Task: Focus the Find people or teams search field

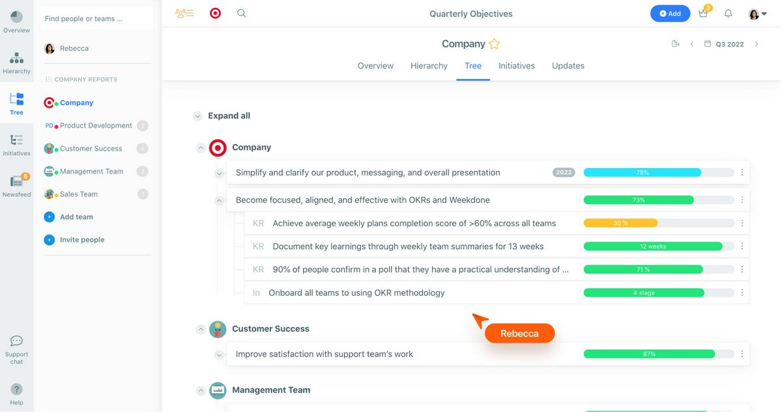Action: [96, 19]
